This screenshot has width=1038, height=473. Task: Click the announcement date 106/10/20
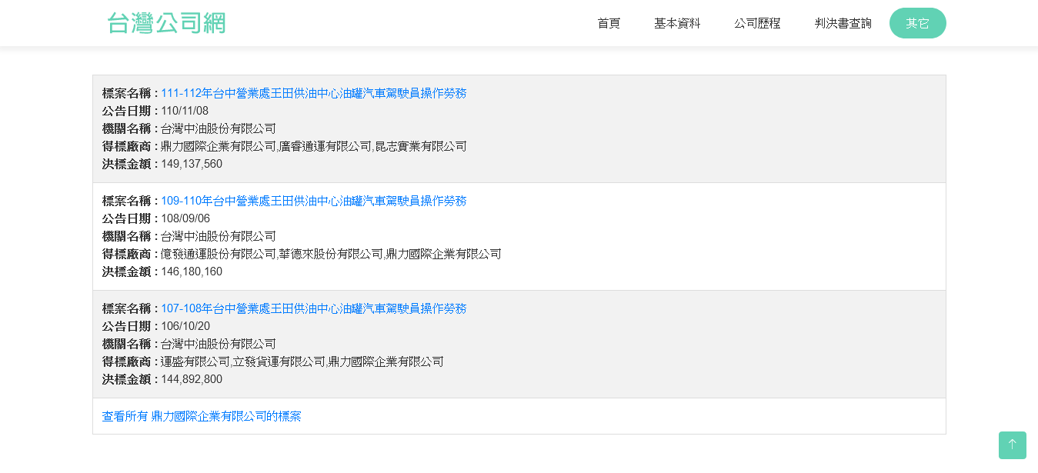pos(185,326)
